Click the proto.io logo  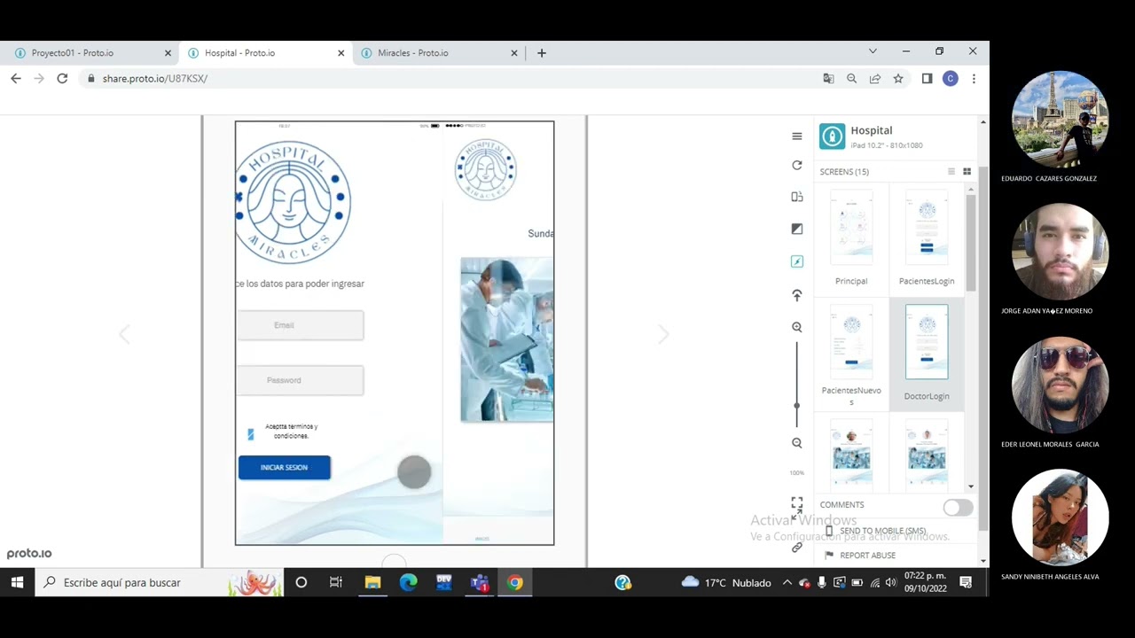(x=29, y=553)
